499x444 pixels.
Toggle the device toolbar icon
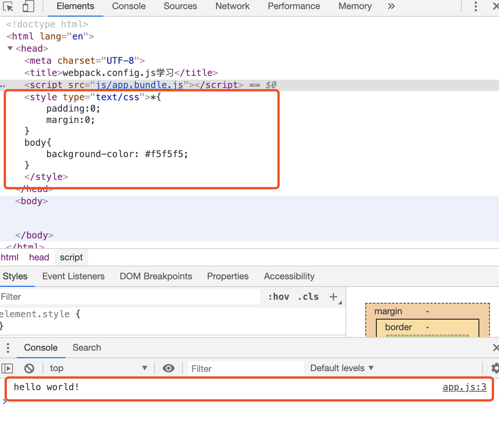coord(28,6)
